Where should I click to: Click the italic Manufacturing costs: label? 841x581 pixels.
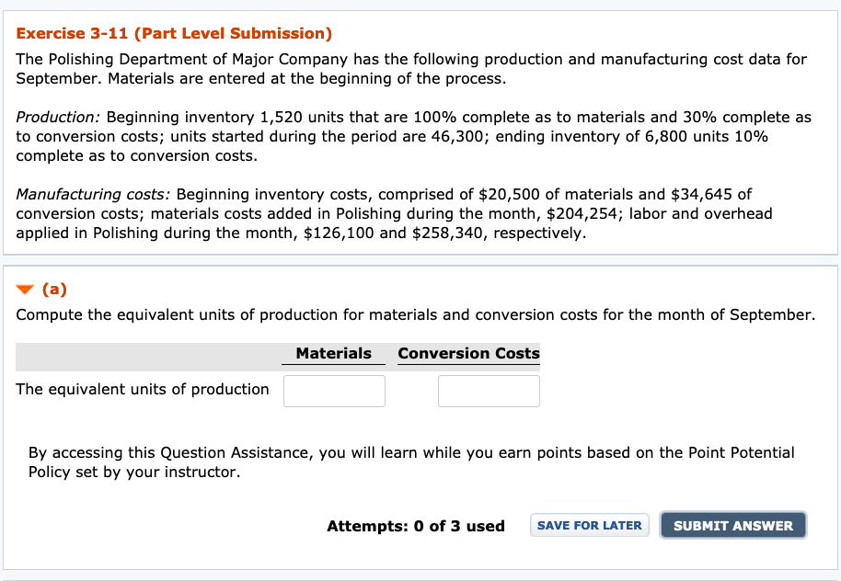pos(93,194)
